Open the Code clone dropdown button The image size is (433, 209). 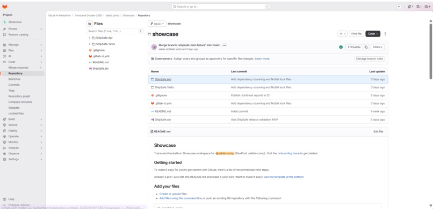click(x=373, y=34)
